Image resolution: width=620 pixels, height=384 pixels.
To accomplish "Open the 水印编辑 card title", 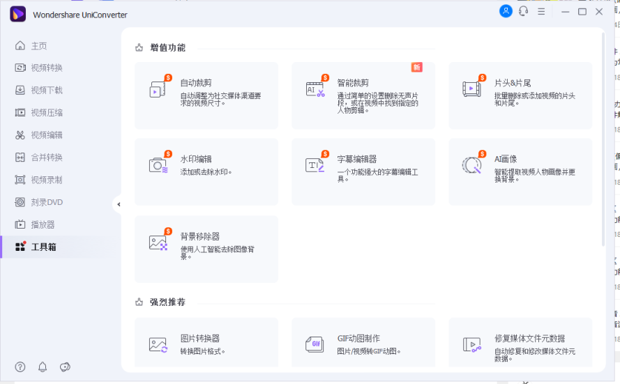I will point(196,159).
